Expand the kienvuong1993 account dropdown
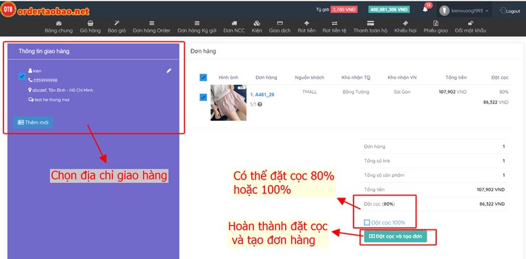The image size is (526, 259). pos(469,11)
